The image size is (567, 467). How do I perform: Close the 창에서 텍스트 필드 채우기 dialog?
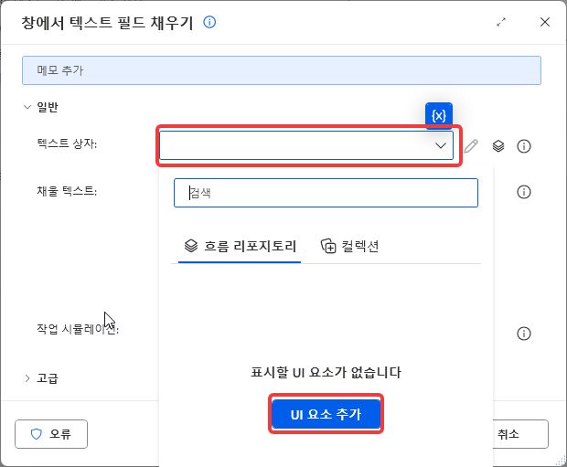click(x=545, y=22)
